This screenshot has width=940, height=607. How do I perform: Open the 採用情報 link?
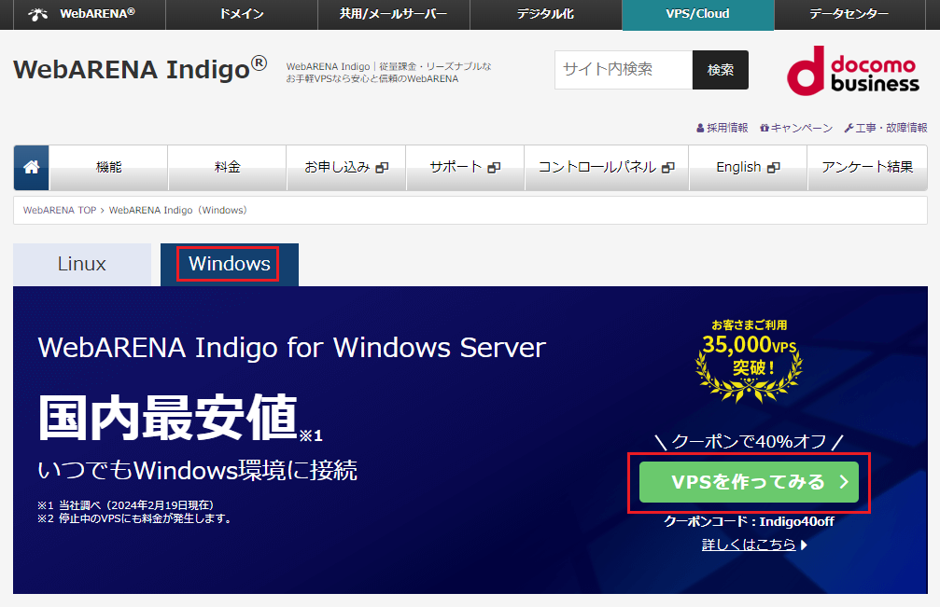point(723,128)
